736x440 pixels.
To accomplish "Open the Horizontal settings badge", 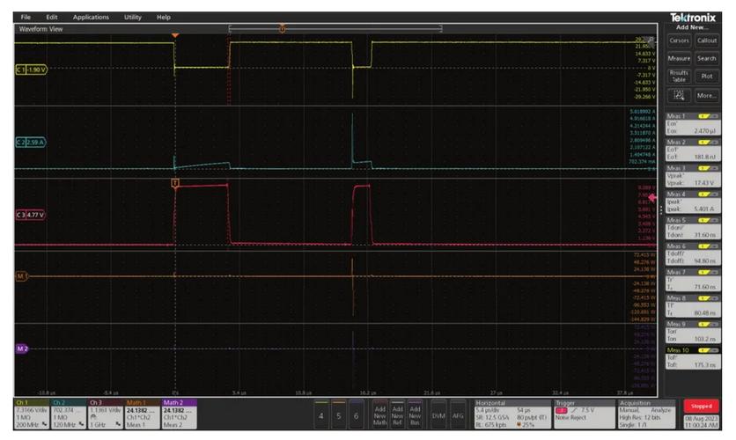I will coord(512,414).
